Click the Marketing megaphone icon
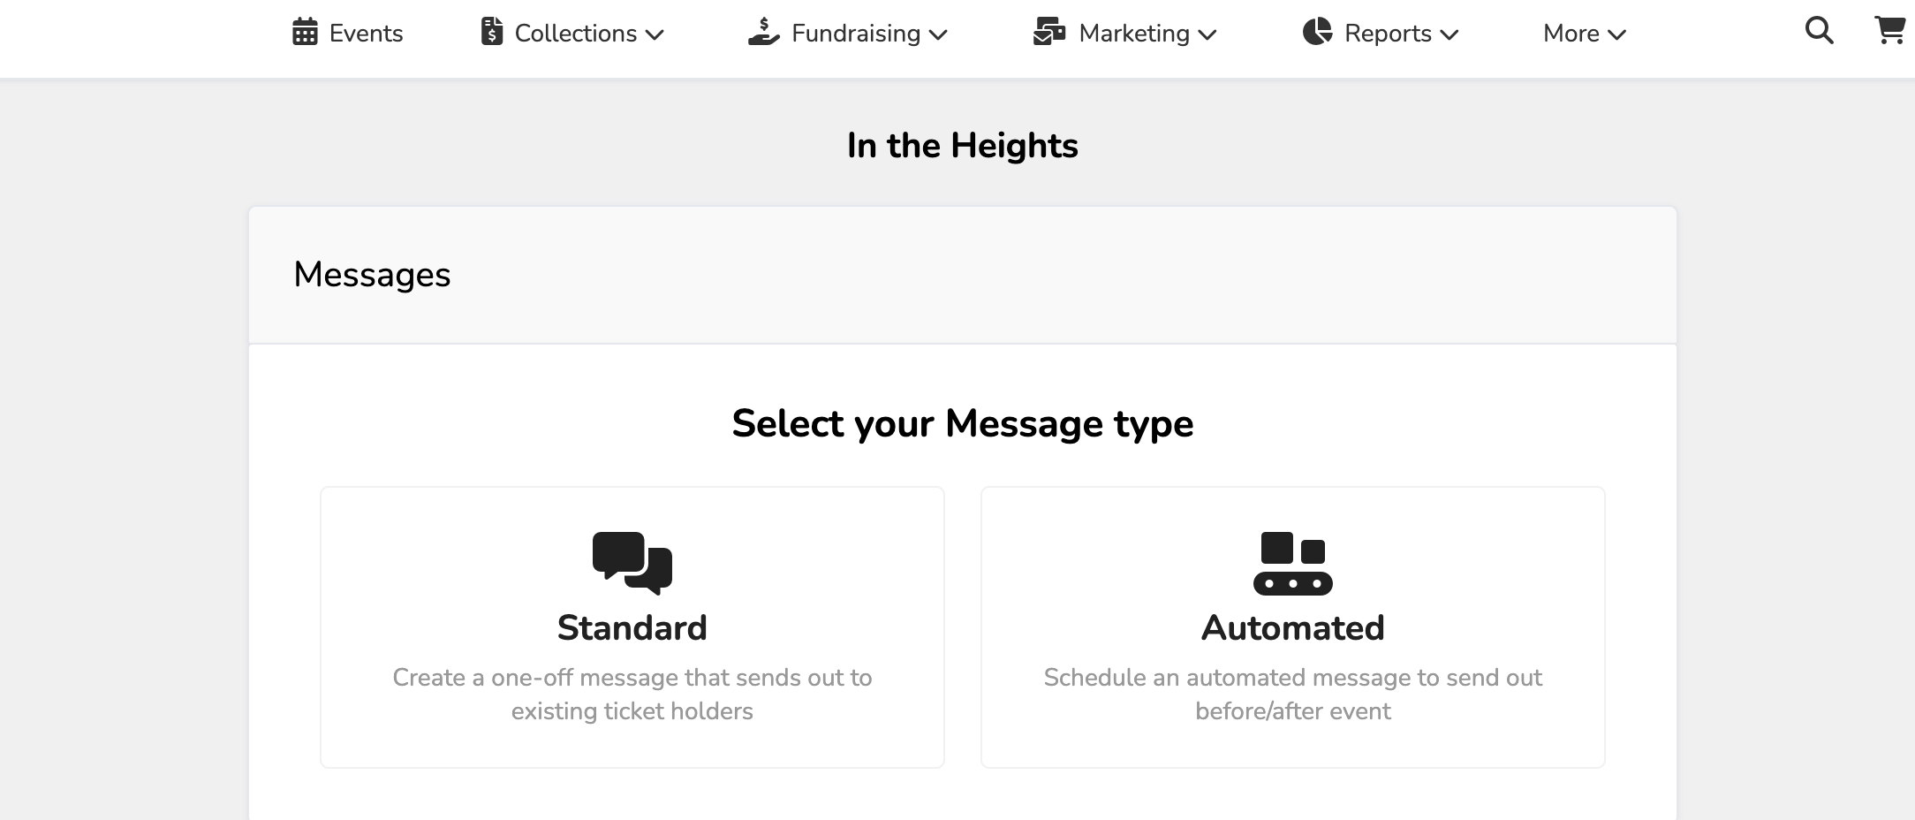This screenshot has height=820, width=1915. [1050, 32]
